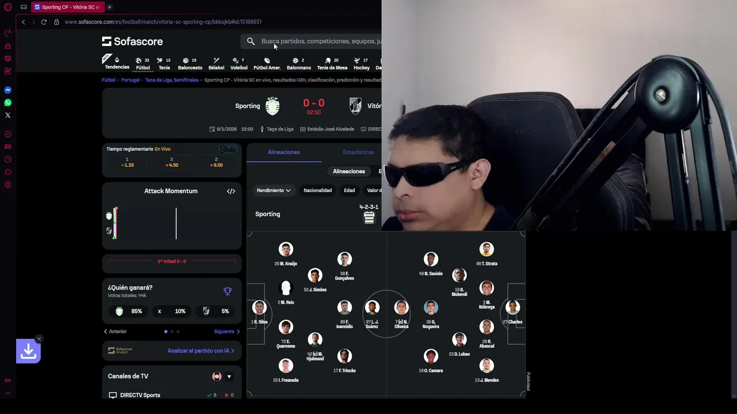This screenshot has height=414, width=737.
Task: Open the Tenis sport tab
Action: [164, 64]
